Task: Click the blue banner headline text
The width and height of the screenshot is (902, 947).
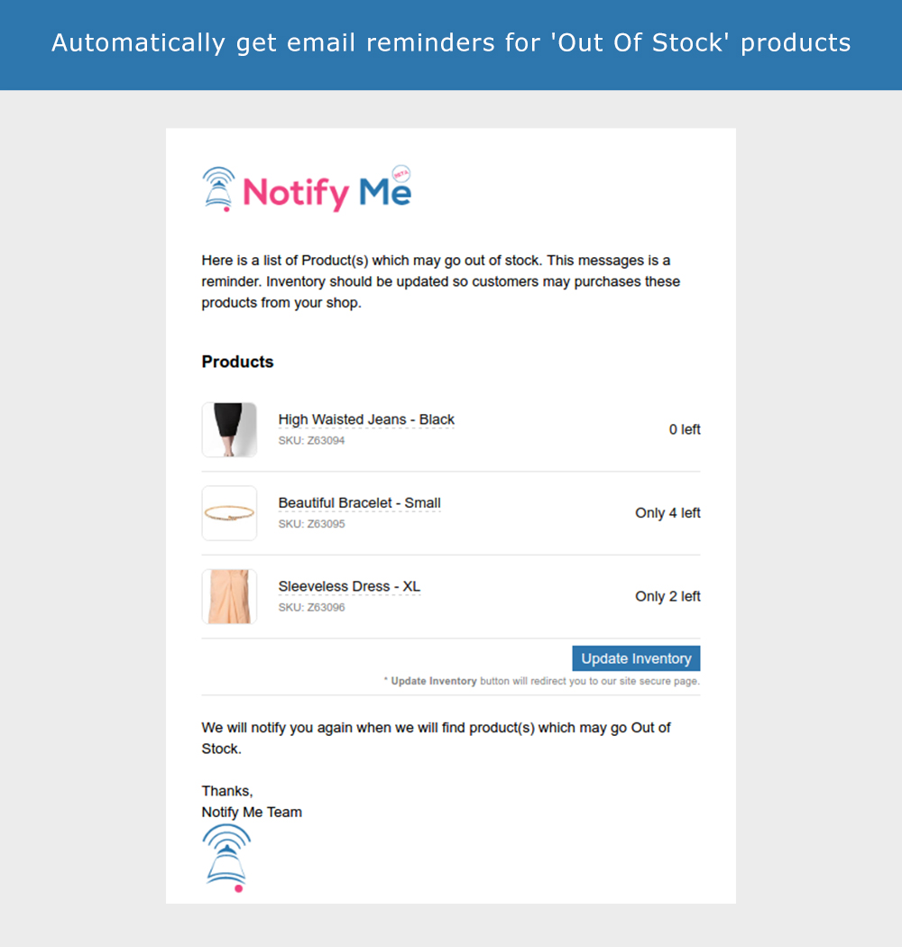Action: tap(451, 43)
